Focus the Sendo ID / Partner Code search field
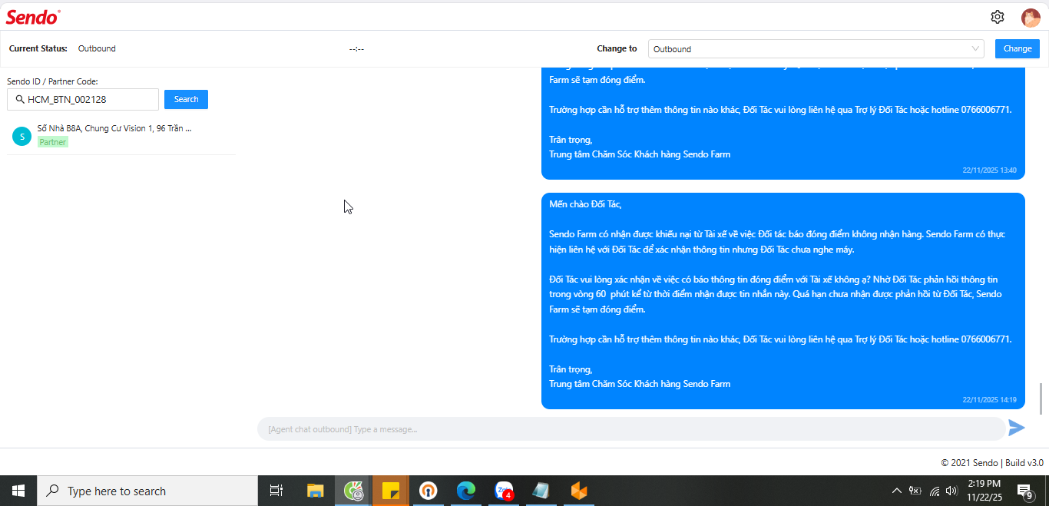Viewport: 1049px width, 506px height. tap(83, 99)
